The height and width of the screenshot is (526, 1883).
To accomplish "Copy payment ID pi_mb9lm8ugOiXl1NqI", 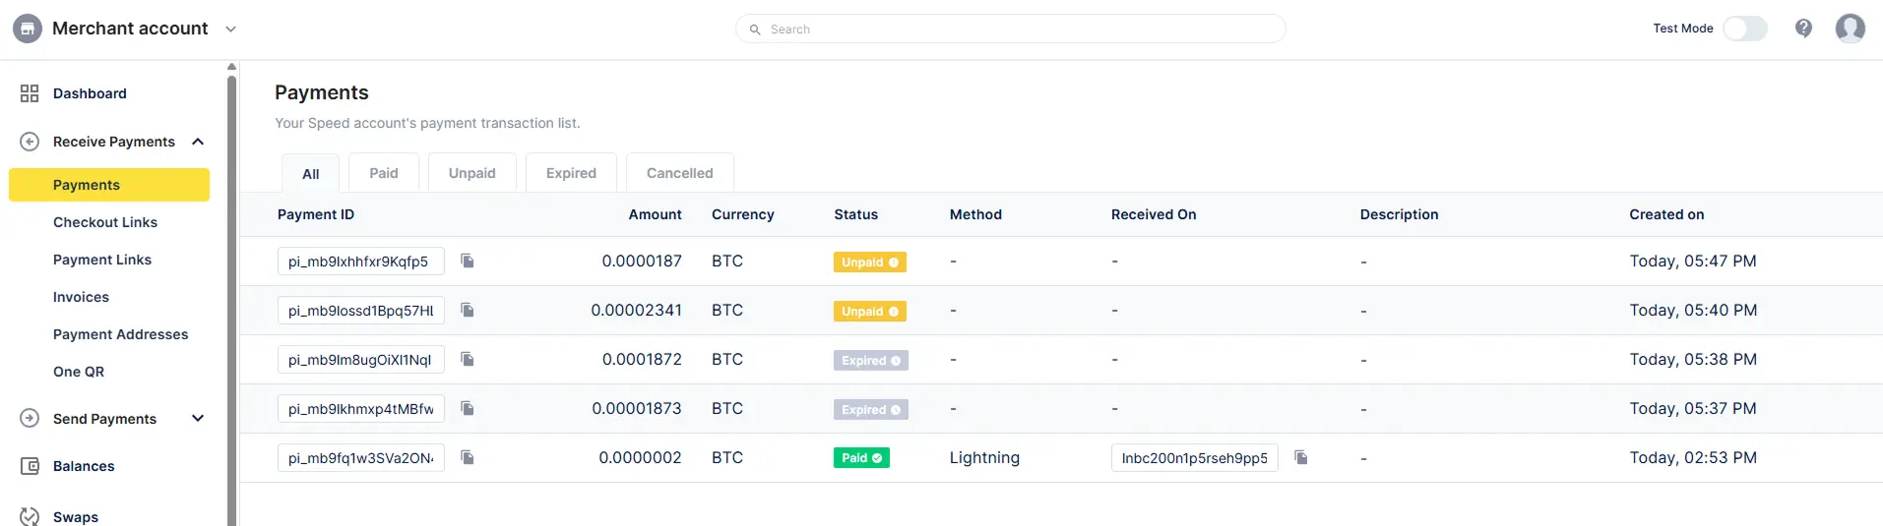I will pos(468,359).
